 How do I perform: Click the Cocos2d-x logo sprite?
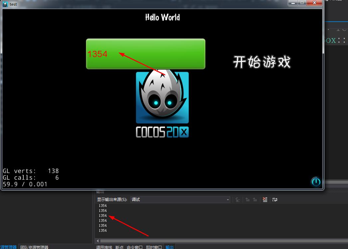[162, 104]
